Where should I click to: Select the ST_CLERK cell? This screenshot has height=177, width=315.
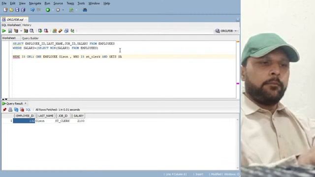point(63,121)
